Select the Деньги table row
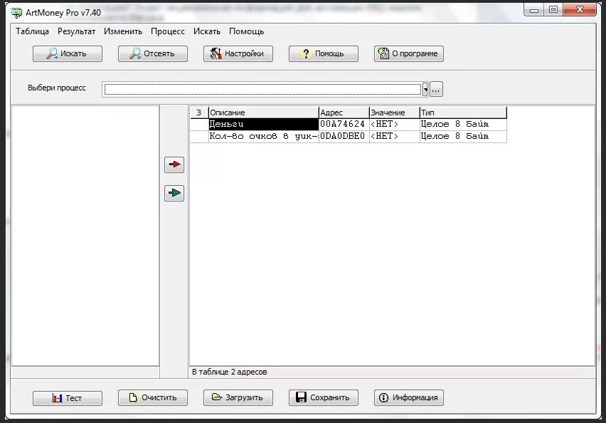 349,124
